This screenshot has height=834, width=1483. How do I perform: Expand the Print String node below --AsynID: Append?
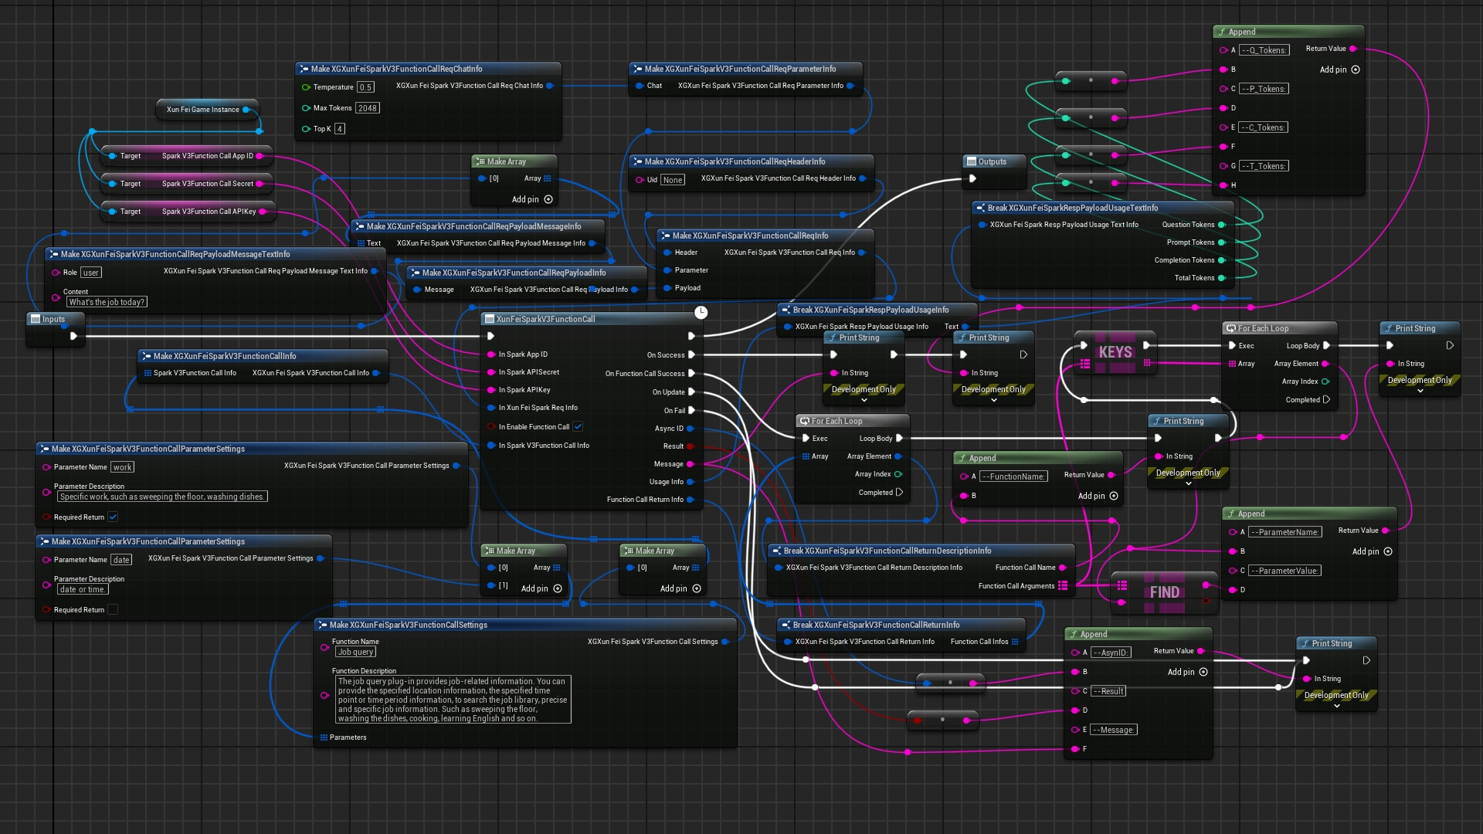pyautogui.click(x=1336, y=707)
